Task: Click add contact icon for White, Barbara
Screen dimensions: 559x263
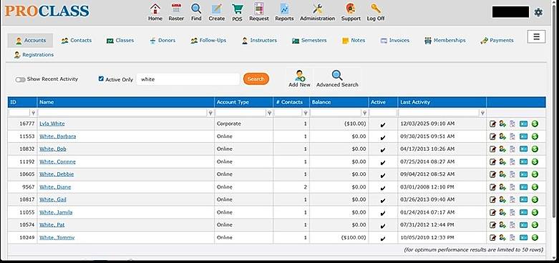Action: point(502,137)
